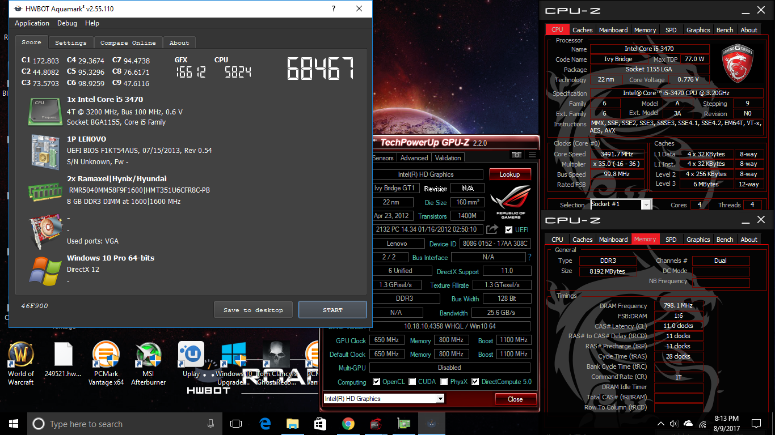Switch to the Settings tab in Aquamark
Viewport: 775px width, 435px height.
coord(71,42)
